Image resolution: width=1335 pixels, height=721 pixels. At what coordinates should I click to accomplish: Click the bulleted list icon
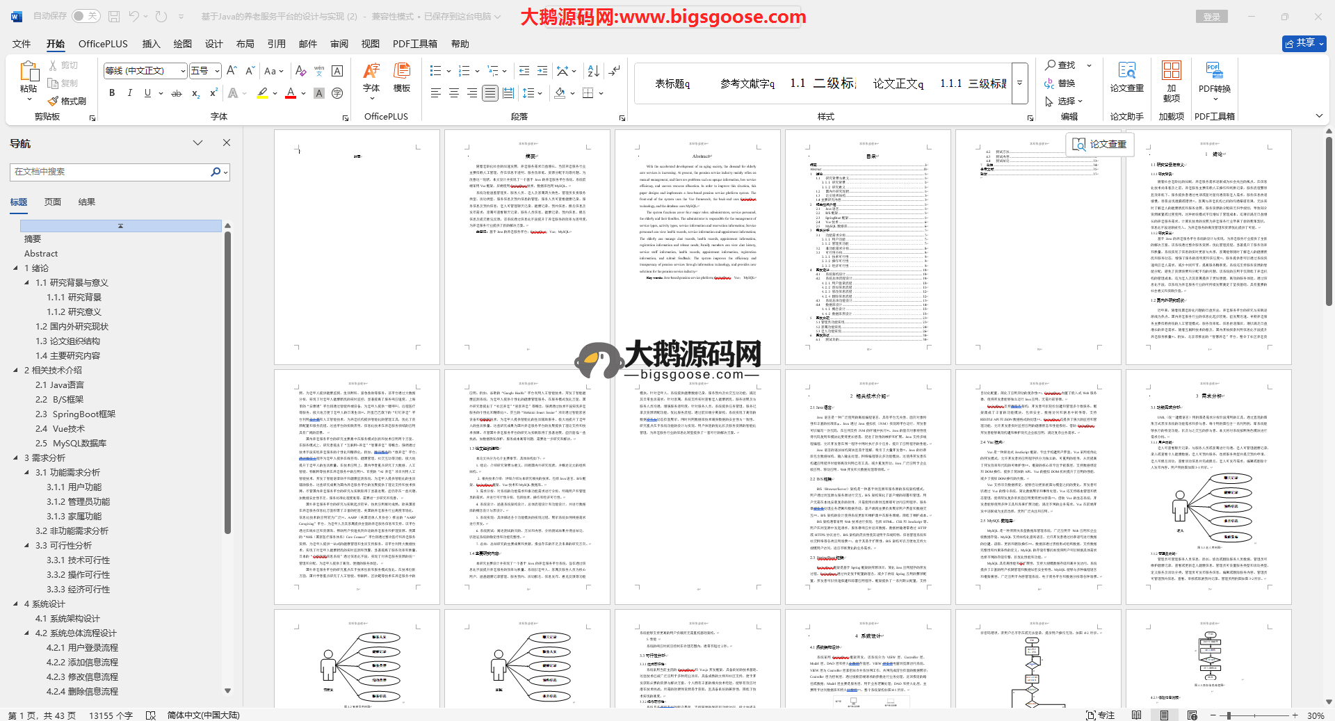coord(436,71)
